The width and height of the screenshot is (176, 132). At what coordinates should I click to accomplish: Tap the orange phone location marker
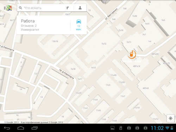point(132,55)
